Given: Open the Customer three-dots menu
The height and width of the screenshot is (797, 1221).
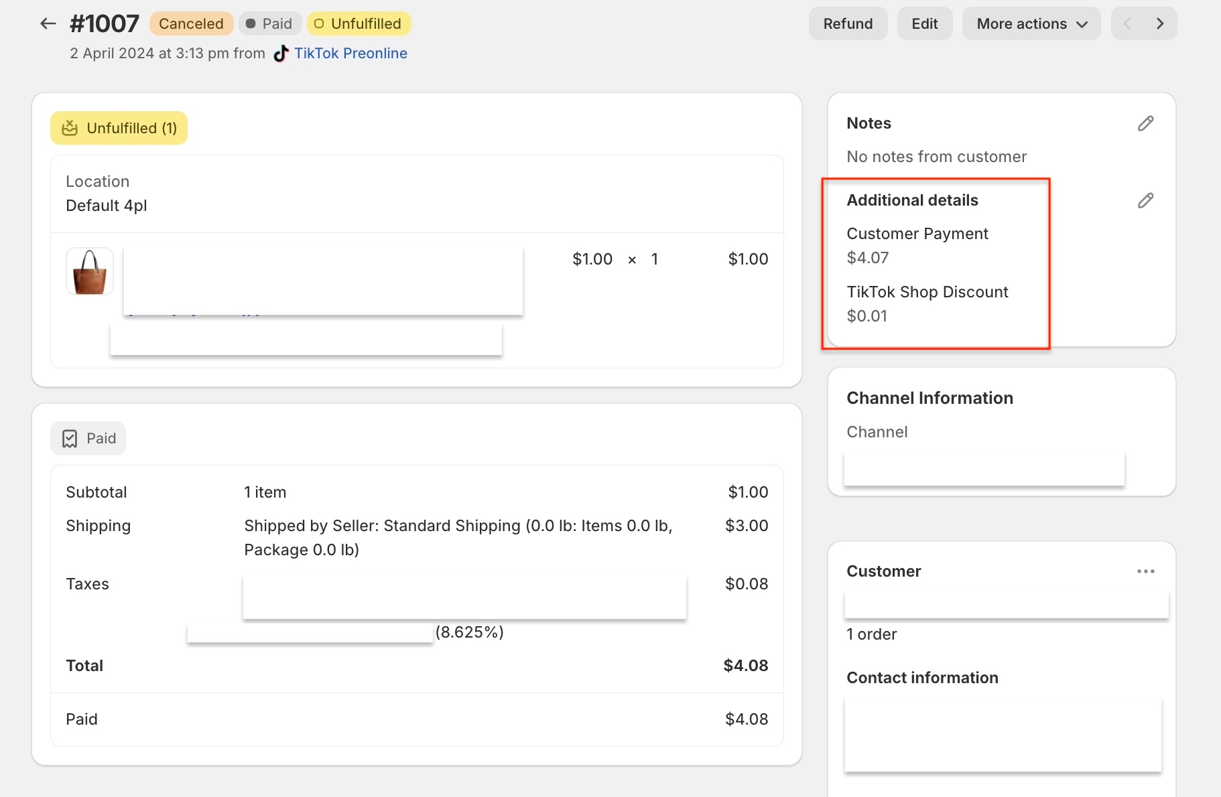Looking at the screenshot, I should tap(1145, 571).
